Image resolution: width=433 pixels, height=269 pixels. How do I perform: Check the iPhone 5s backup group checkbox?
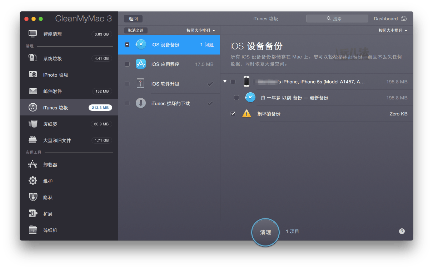click(x=233, y=82)
